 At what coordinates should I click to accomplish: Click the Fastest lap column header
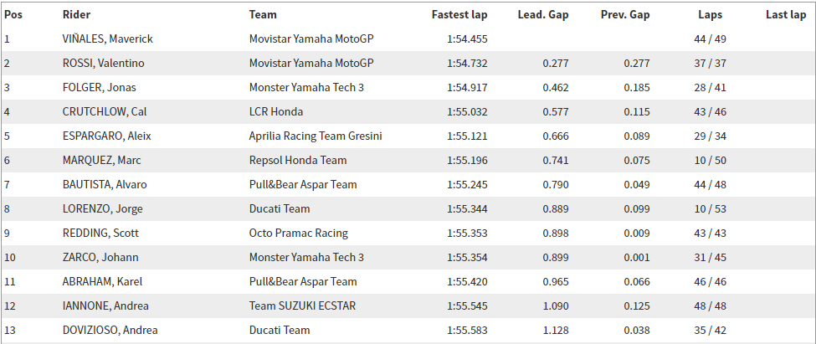[459, 14]
